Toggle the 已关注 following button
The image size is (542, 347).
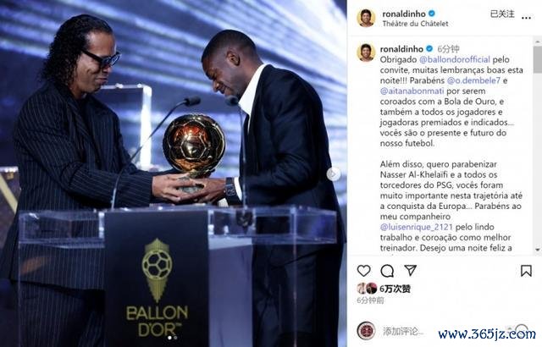point(502,14)
